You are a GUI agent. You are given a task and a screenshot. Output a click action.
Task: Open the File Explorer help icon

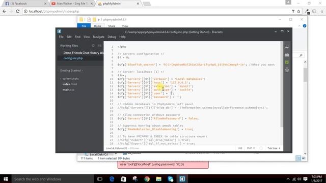[305, 26]
